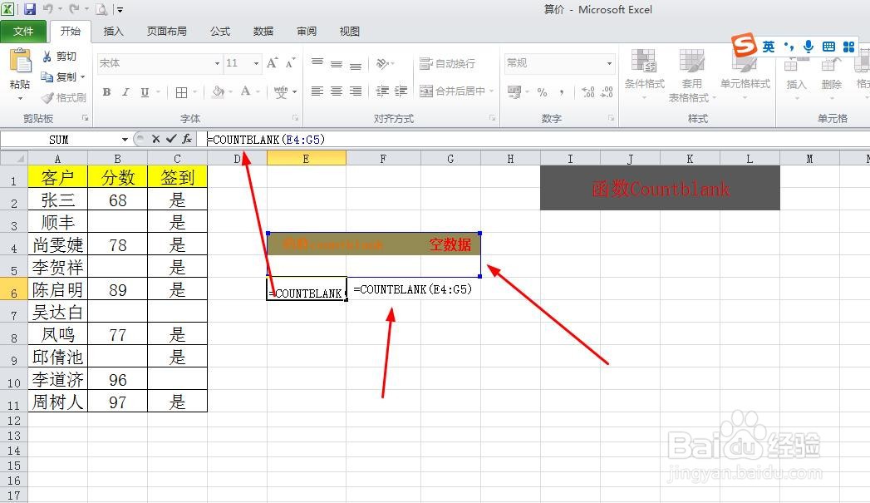
Task: Click the Borders icon
Action: (x=181, y=92)
